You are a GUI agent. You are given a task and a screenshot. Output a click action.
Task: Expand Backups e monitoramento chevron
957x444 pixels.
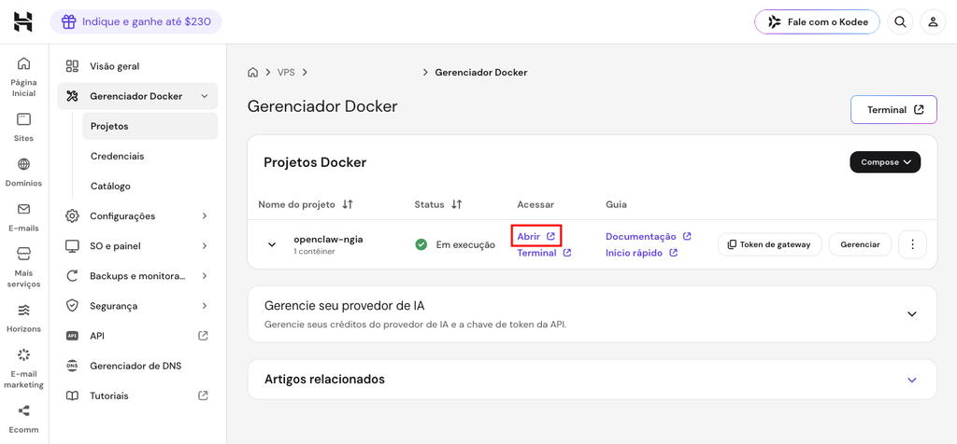click(x=205, y=276)
